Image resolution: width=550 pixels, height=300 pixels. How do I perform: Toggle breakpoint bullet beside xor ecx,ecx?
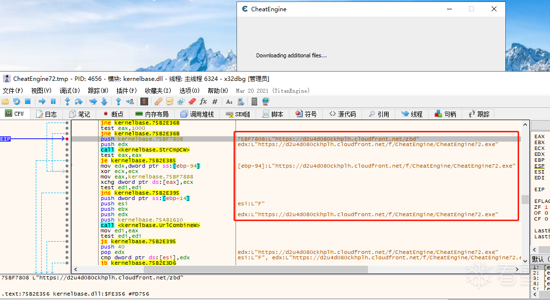pos(67,172)
